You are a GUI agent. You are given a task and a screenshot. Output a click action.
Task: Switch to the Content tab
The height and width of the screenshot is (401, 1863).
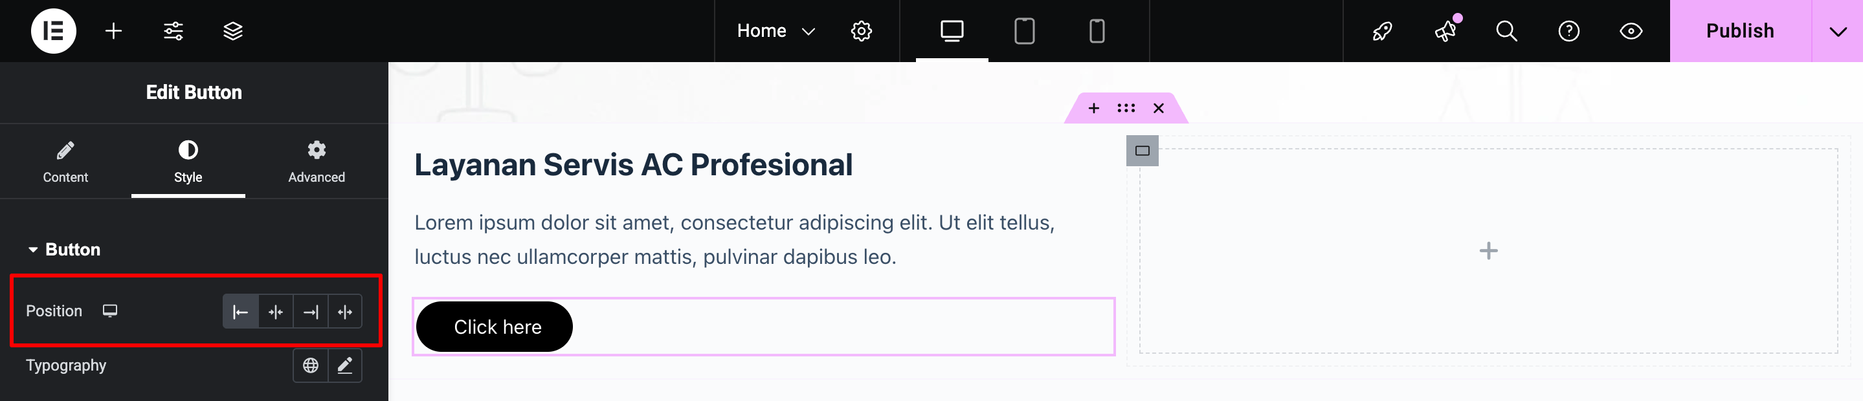click(x=65, y=161)
